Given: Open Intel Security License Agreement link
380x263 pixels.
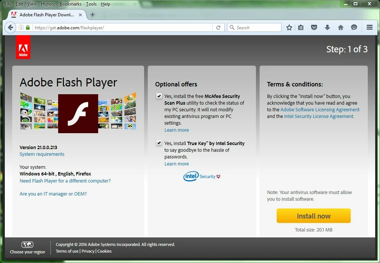Looking at the screenshot, I should [319, 116].
